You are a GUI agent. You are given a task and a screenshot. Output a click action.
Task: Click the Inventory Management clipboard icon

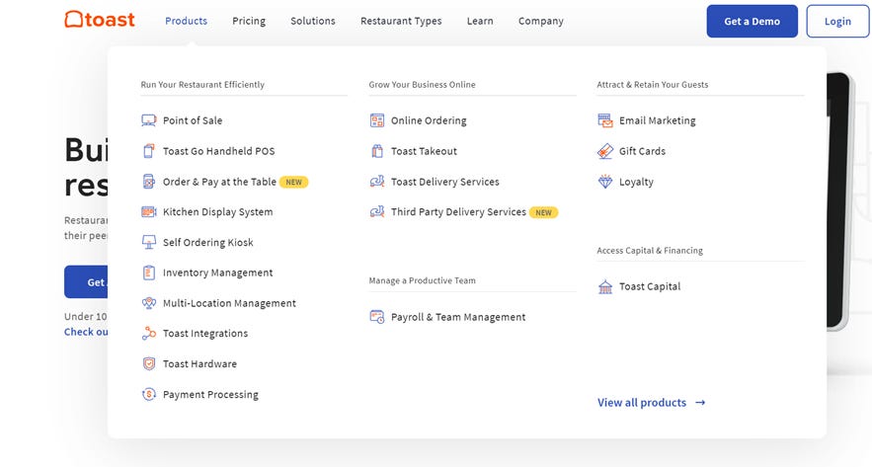[x=148, y=272]
